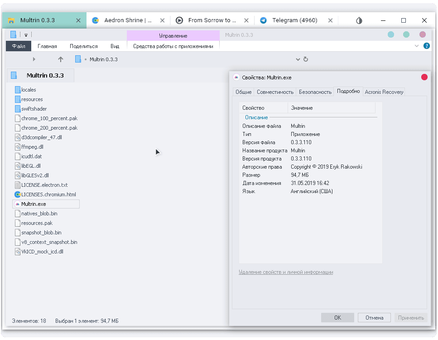This screenshot has width=438, height=340.
Task: Switch to the Telegram (4960) tab
Action: pyautogui.click(x=295, y=20)
